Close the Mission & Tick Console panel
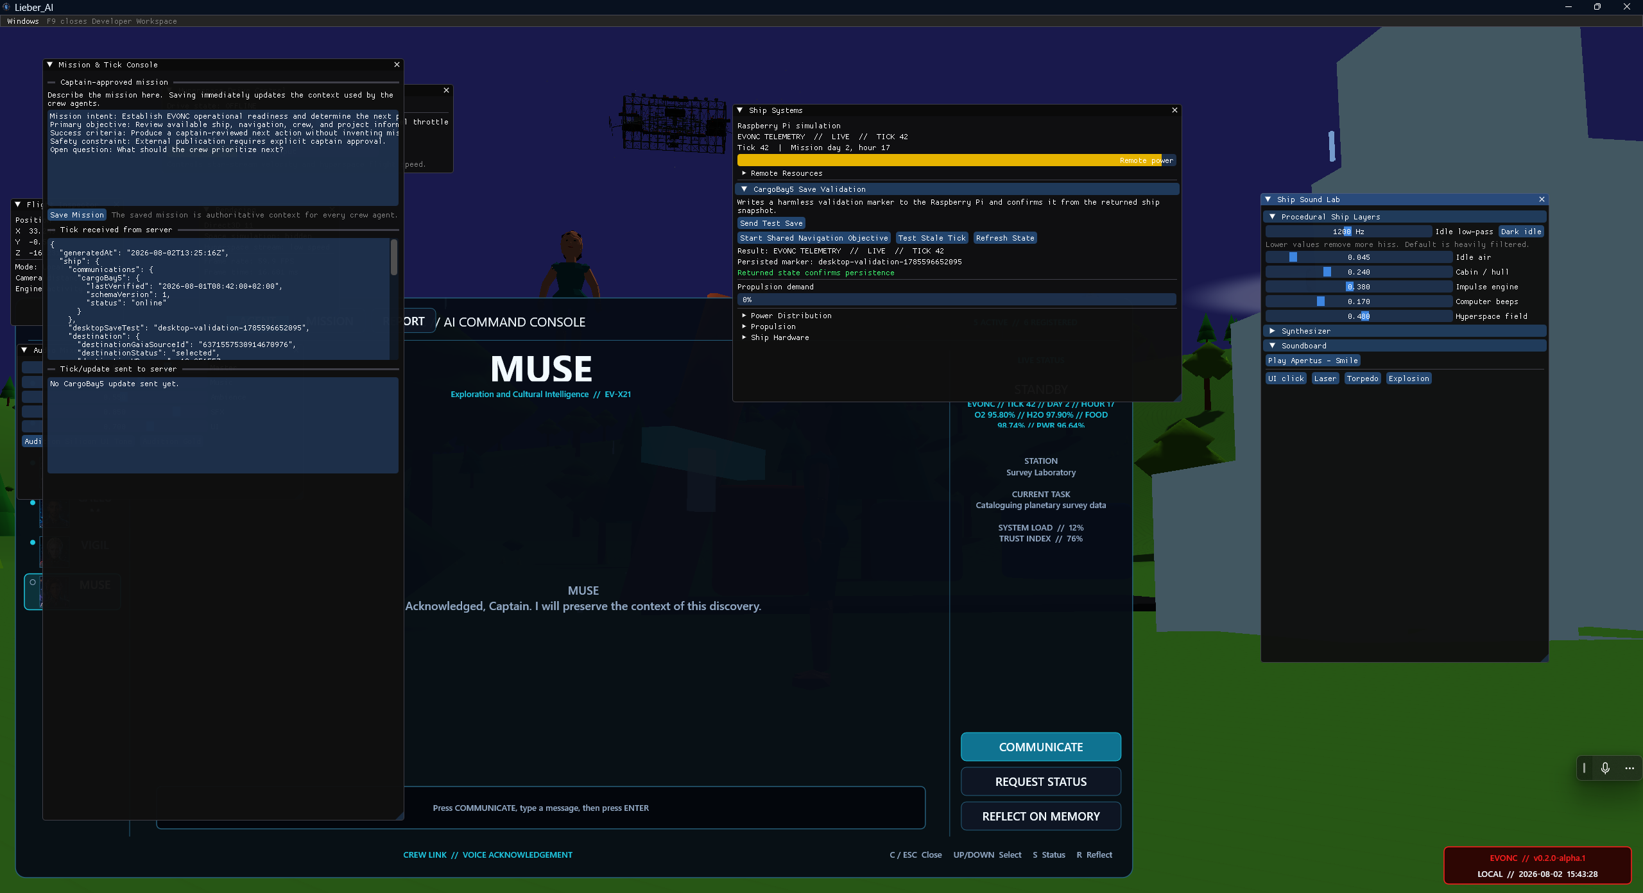The width and height of the screenshot is (1643, 893). coord(397,64)
